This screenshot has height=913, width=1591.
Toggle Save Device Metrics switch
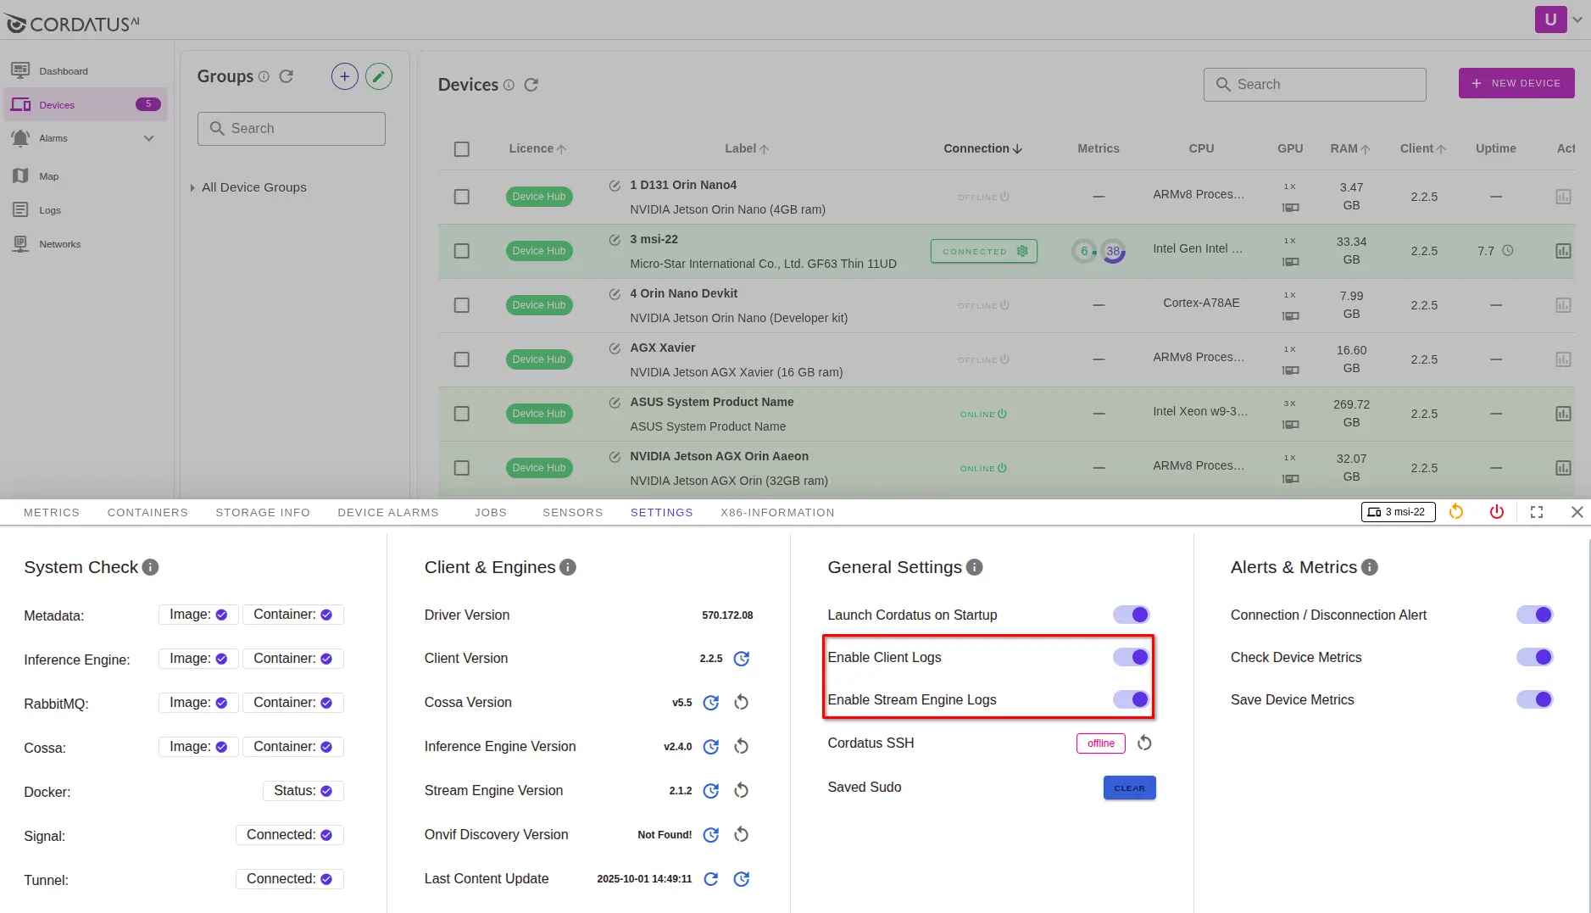(x=1534, y=699)
